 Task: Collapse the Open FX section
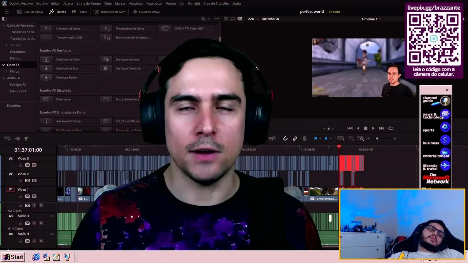point(3,65)
